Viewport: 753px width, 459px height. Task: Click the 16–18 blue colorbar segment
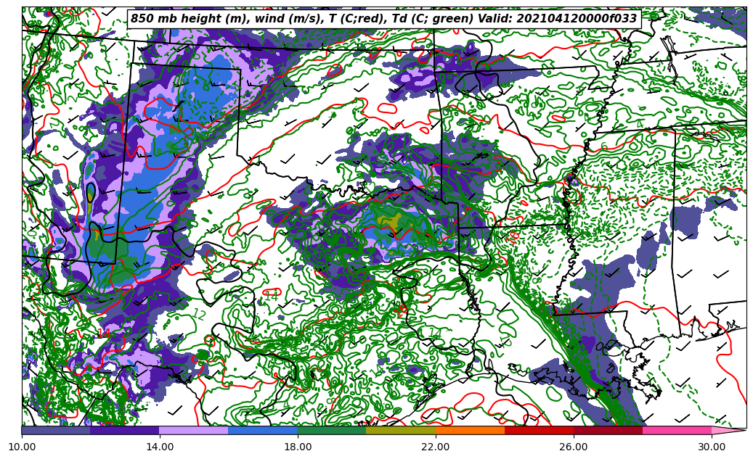pos(263,430)
